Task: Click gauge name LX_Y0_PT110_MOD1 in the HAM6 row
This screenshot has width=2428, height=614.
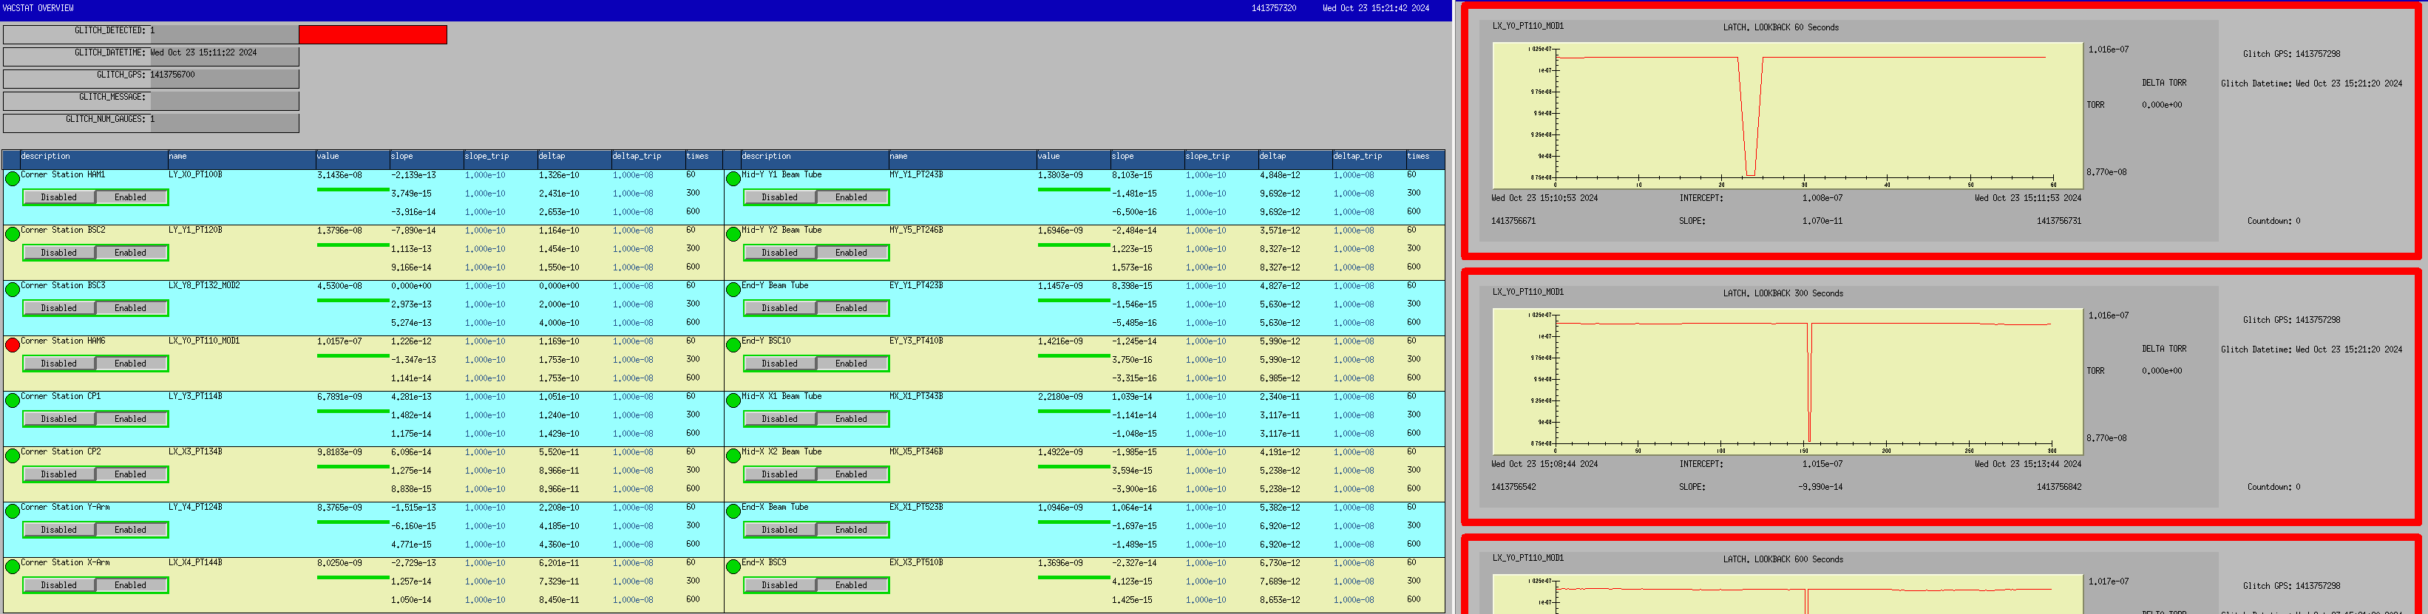Action: 203,341
